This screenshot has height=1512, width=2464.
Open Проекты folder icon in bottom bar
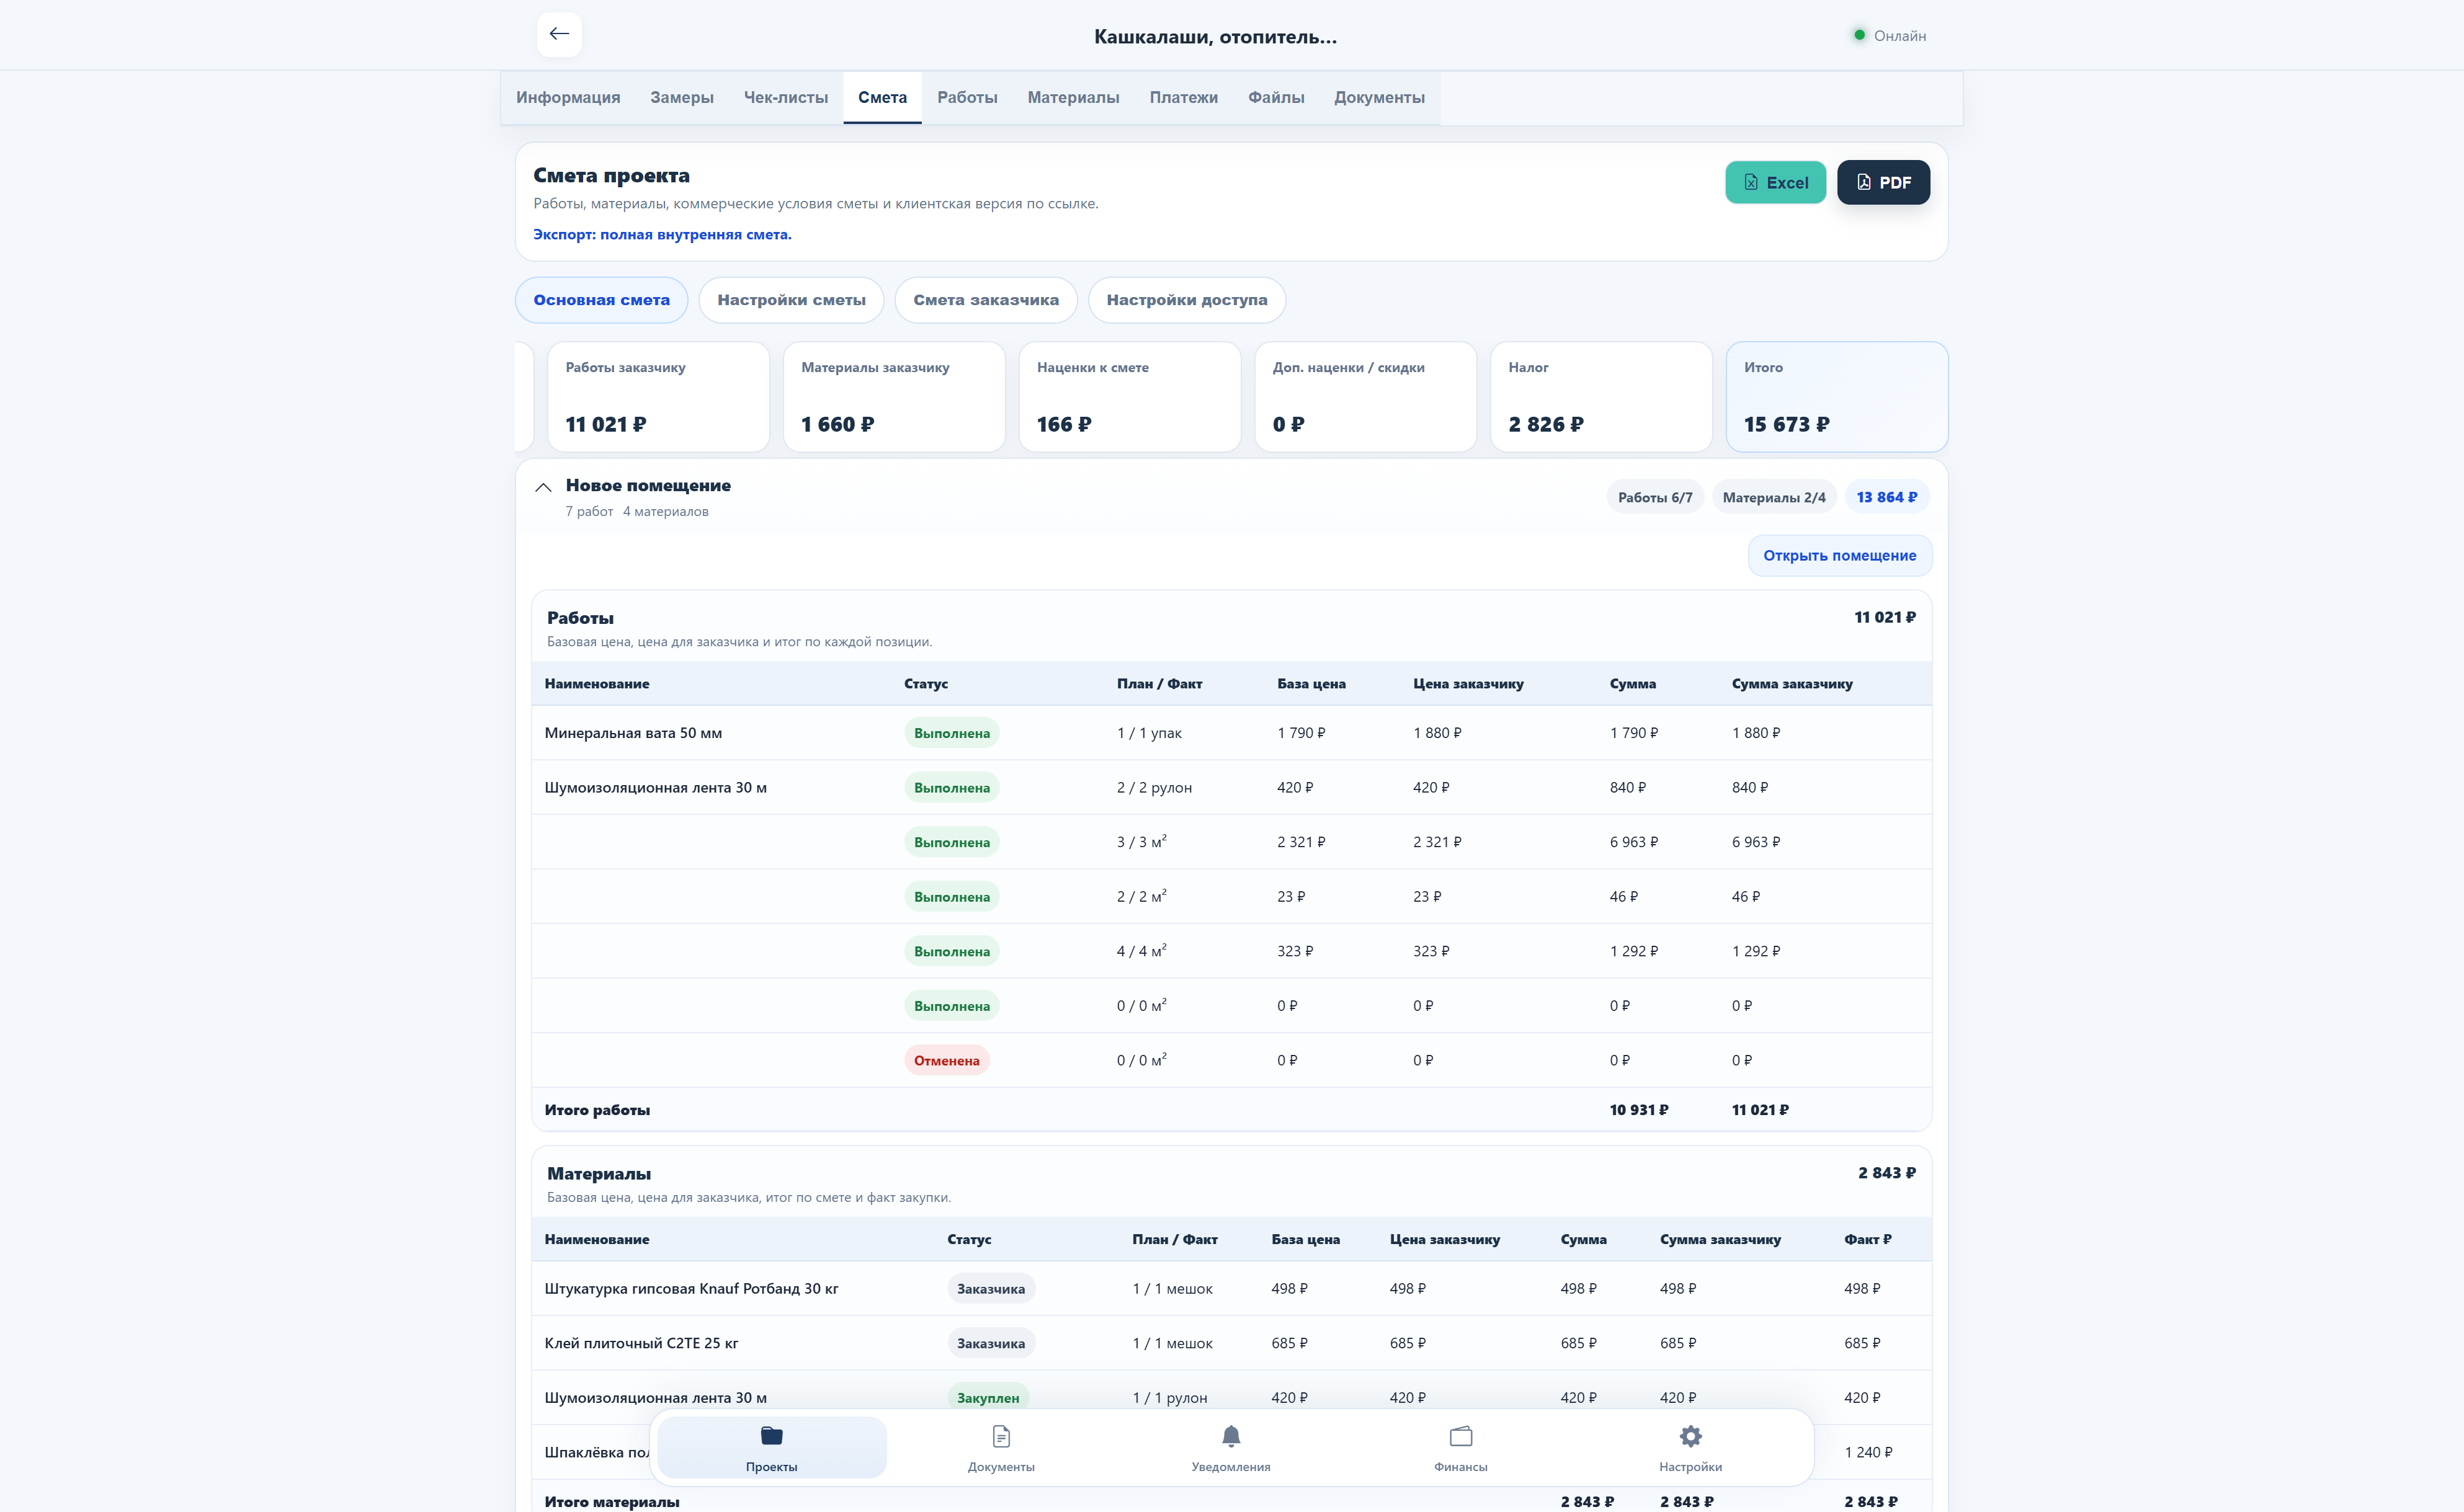771,1436
